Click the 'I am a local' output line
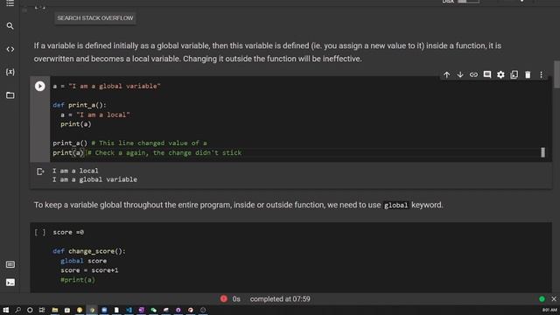Screen dimensions: 560x315 [75, 171]
